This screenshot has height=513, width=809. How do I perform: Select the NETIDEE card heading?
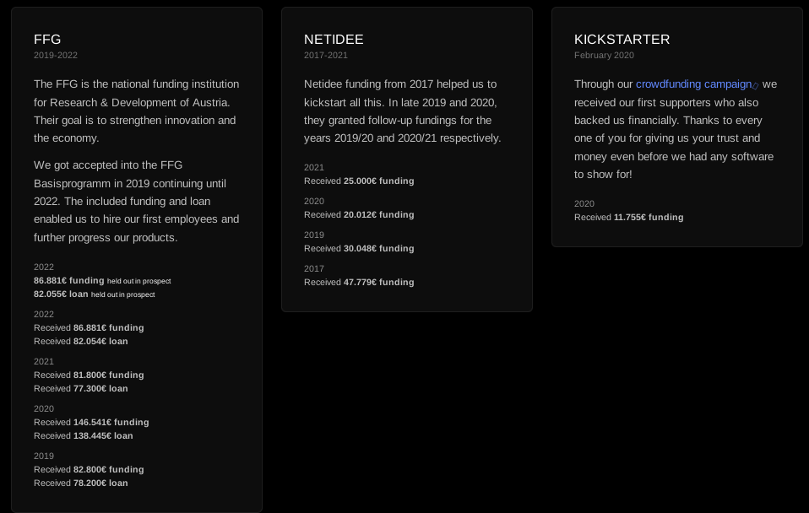[x=334, y=39]
